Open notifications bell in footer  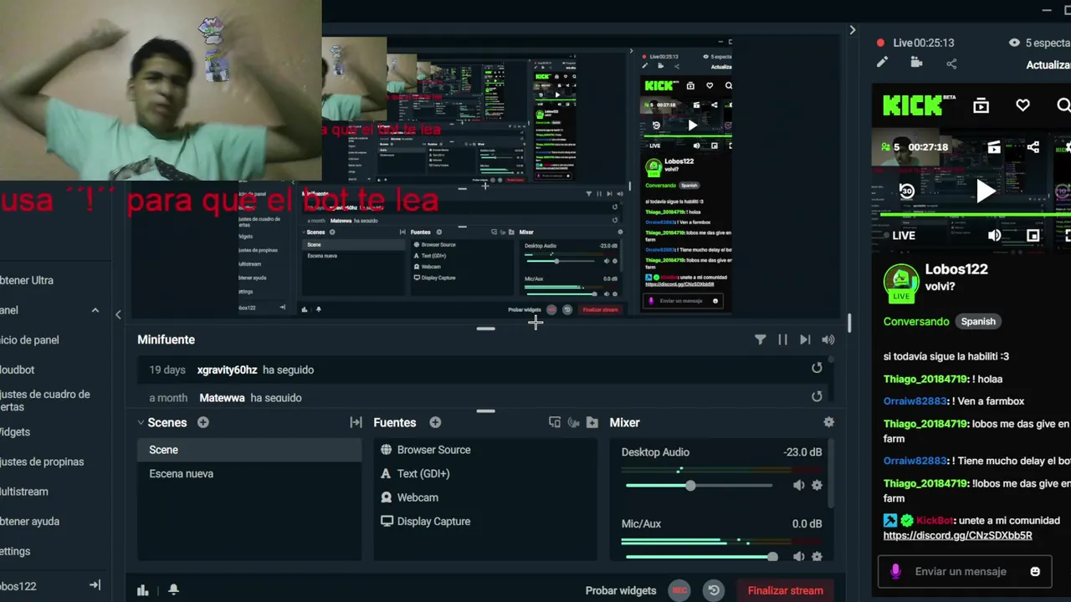173,590
